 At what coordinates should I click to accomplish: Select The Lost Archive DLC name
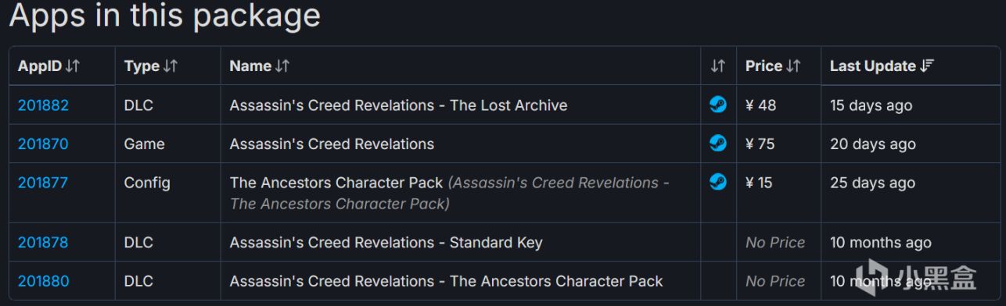point(398,105)
